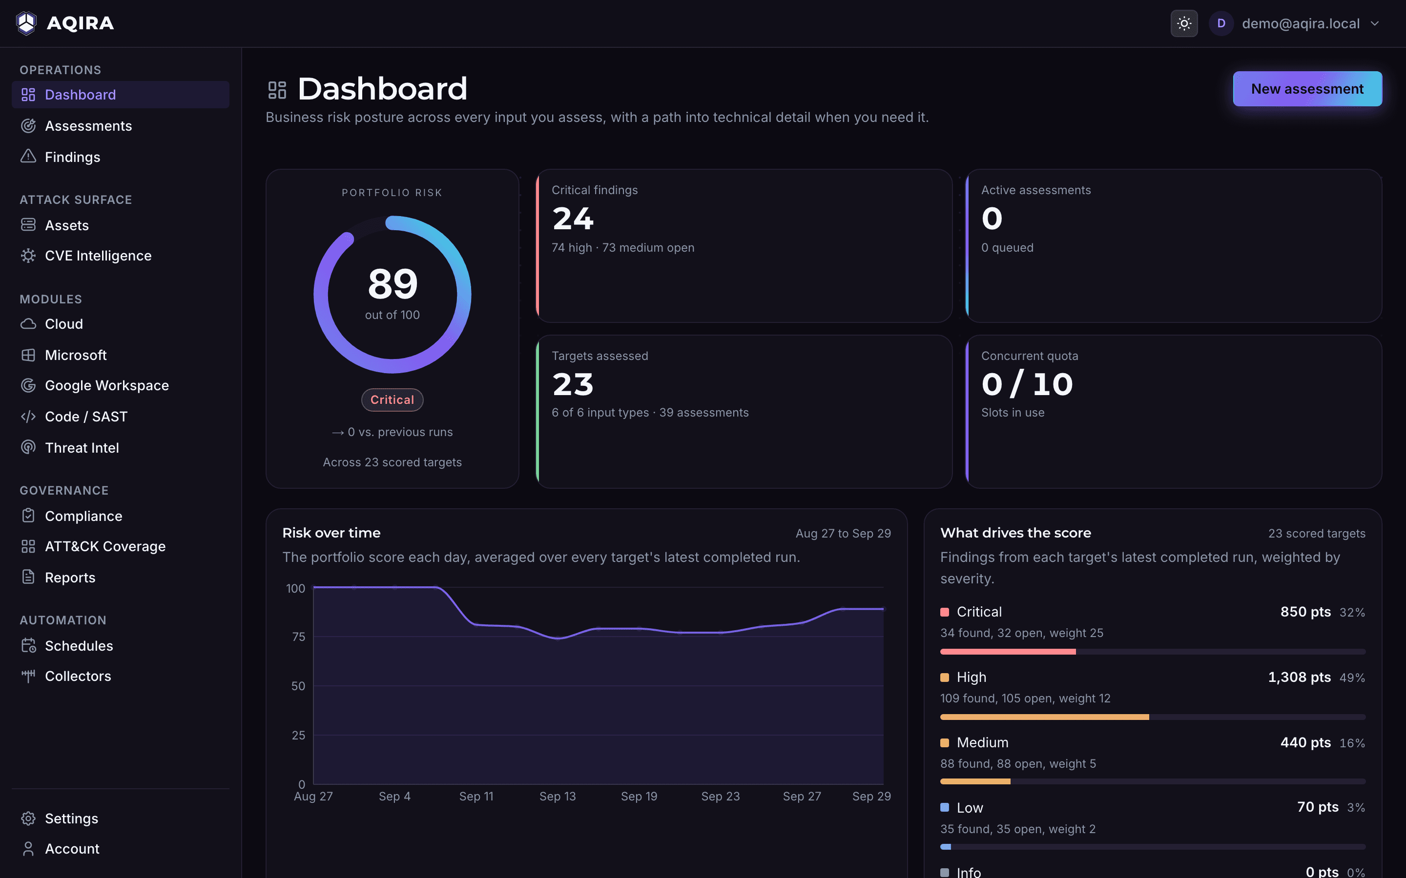Screen dimensions: 1406x878
Task: Click the Critical risk badge
Action: pyautogui.click(x=392, y=399)
